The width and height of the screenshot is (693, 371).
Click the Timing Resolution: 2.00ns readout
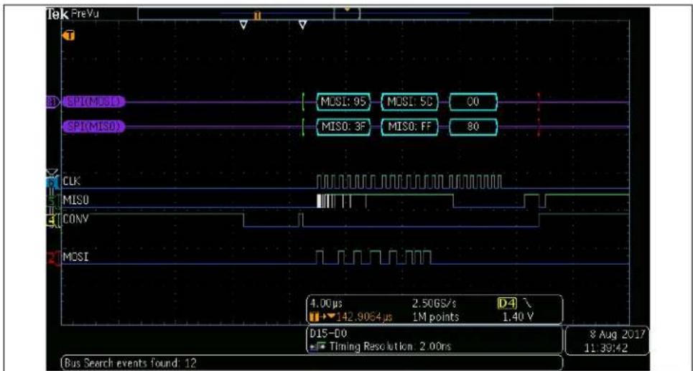point(390,347)
